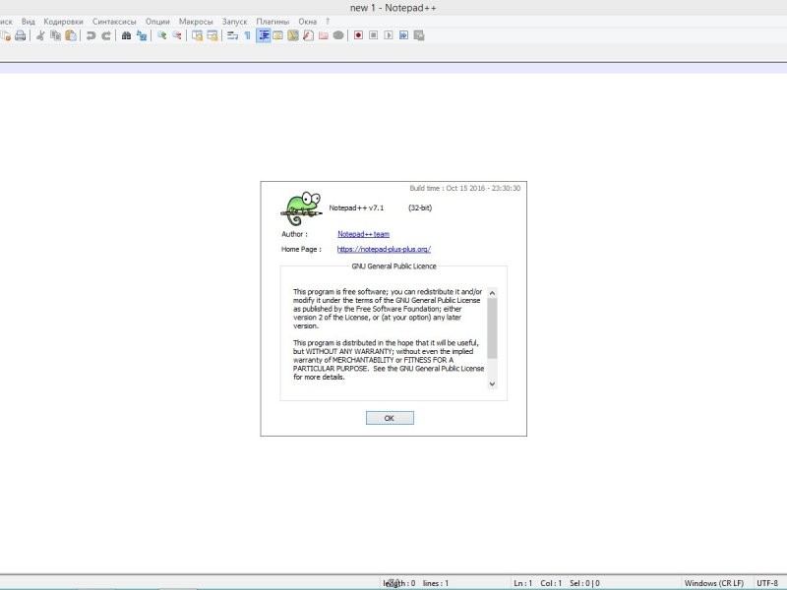787x590 pixels.
Task: Click the Paste clipboard icon
Action: (71, 35)
